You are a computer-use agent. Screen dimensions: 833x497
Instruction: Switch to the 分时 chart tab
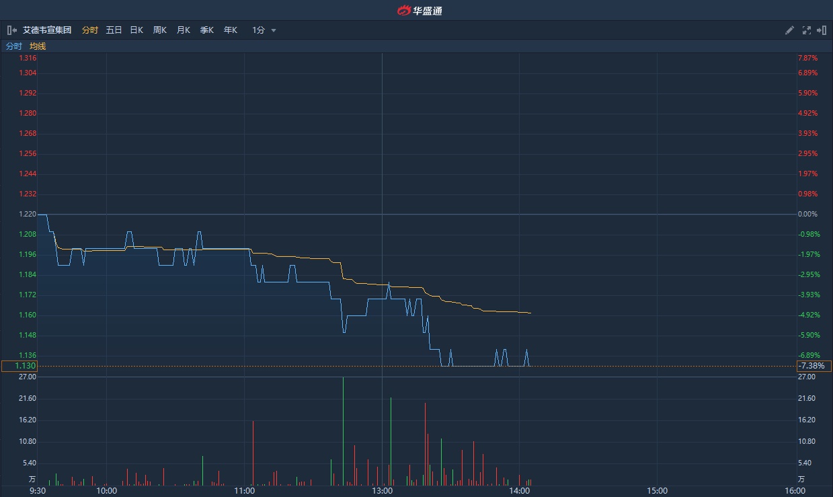[x=90, y=30]
